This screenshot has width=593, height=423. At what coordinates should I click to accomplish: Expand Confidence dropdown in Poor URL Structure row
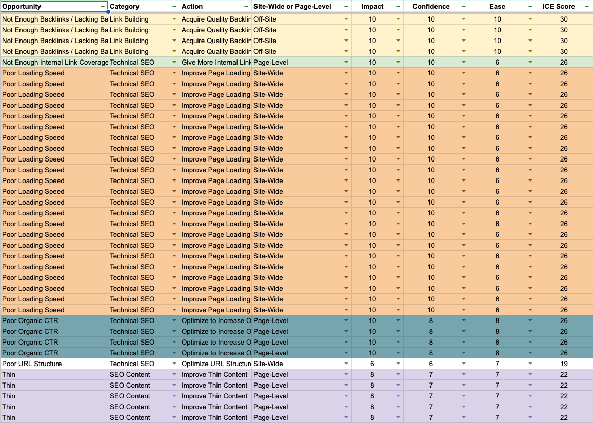(464, 364)
